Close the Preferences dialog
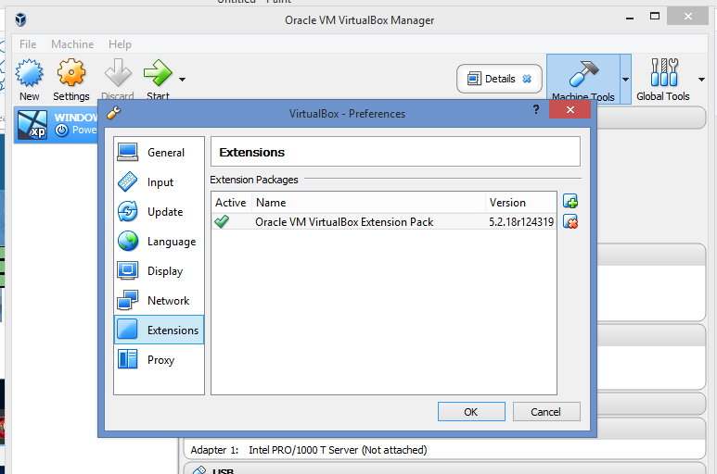The height and width of the screenshot is (474, 717). [x=570, y=109]
